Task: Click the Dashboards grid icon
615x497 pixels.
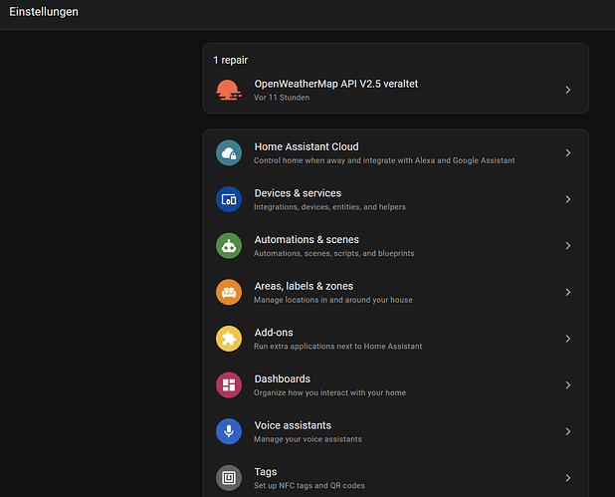Action: (x=229, y=384)
